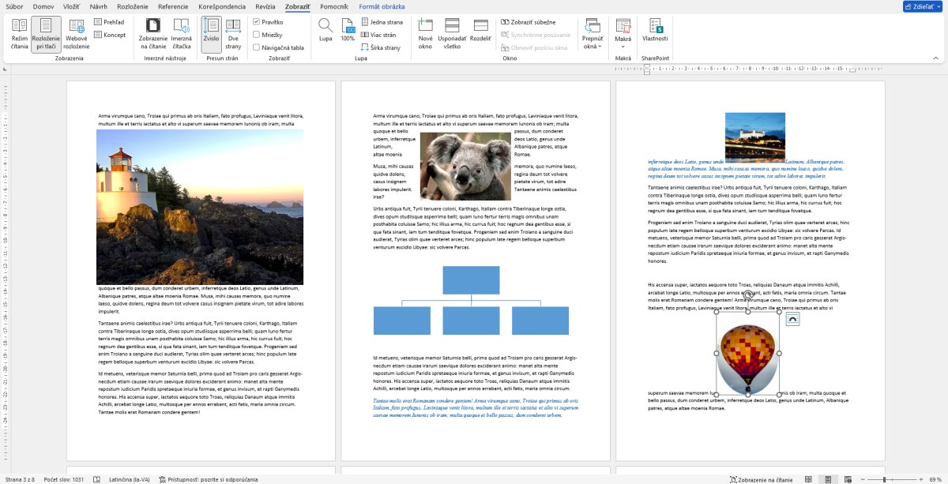
Task: Uncheck the Pravítko checkbox
Action: pyautogui.click(x=256, y=22)
